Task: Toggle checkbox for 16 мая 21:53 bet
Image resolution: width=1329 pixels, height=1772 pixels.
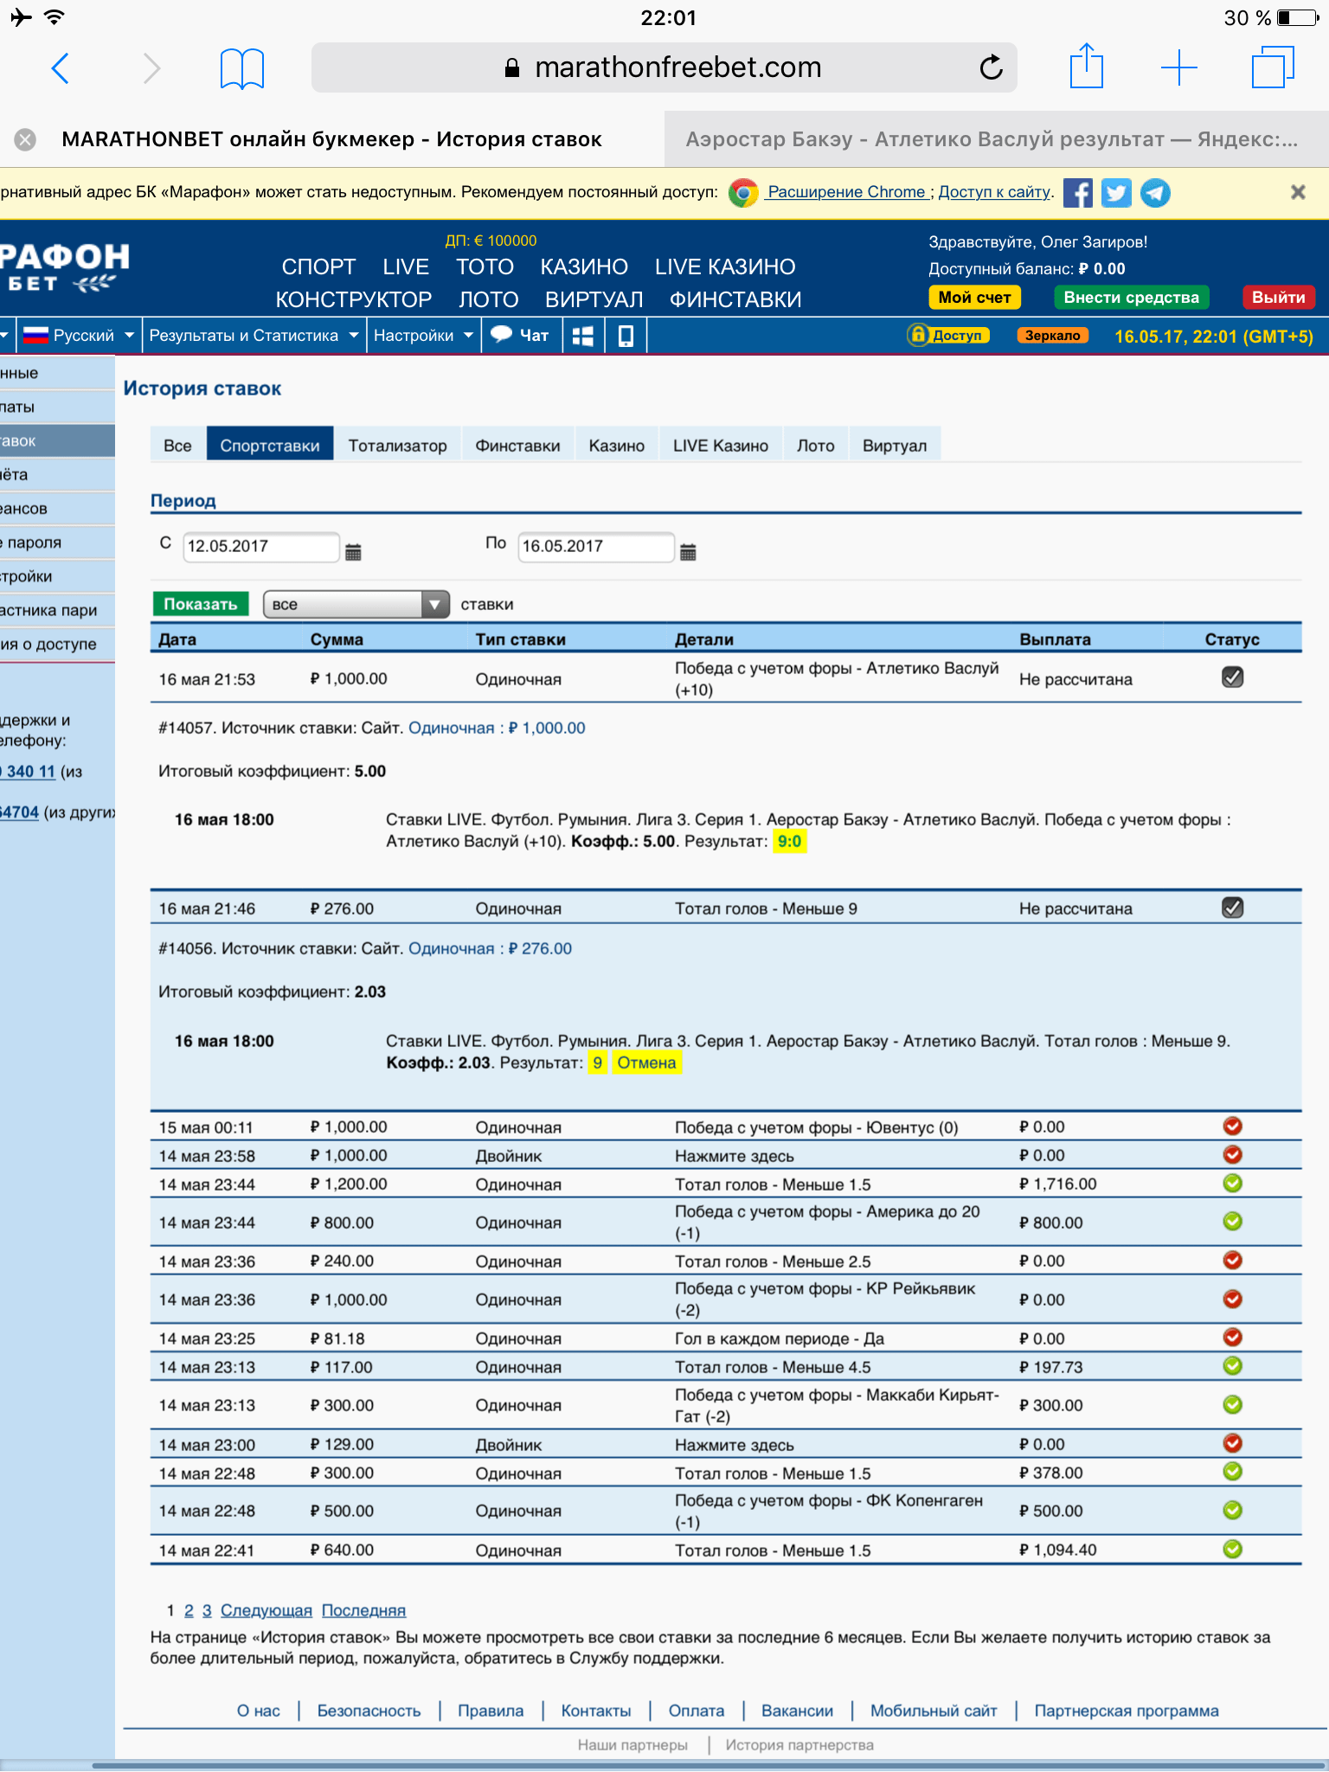Action: [x=1232, y=677]
